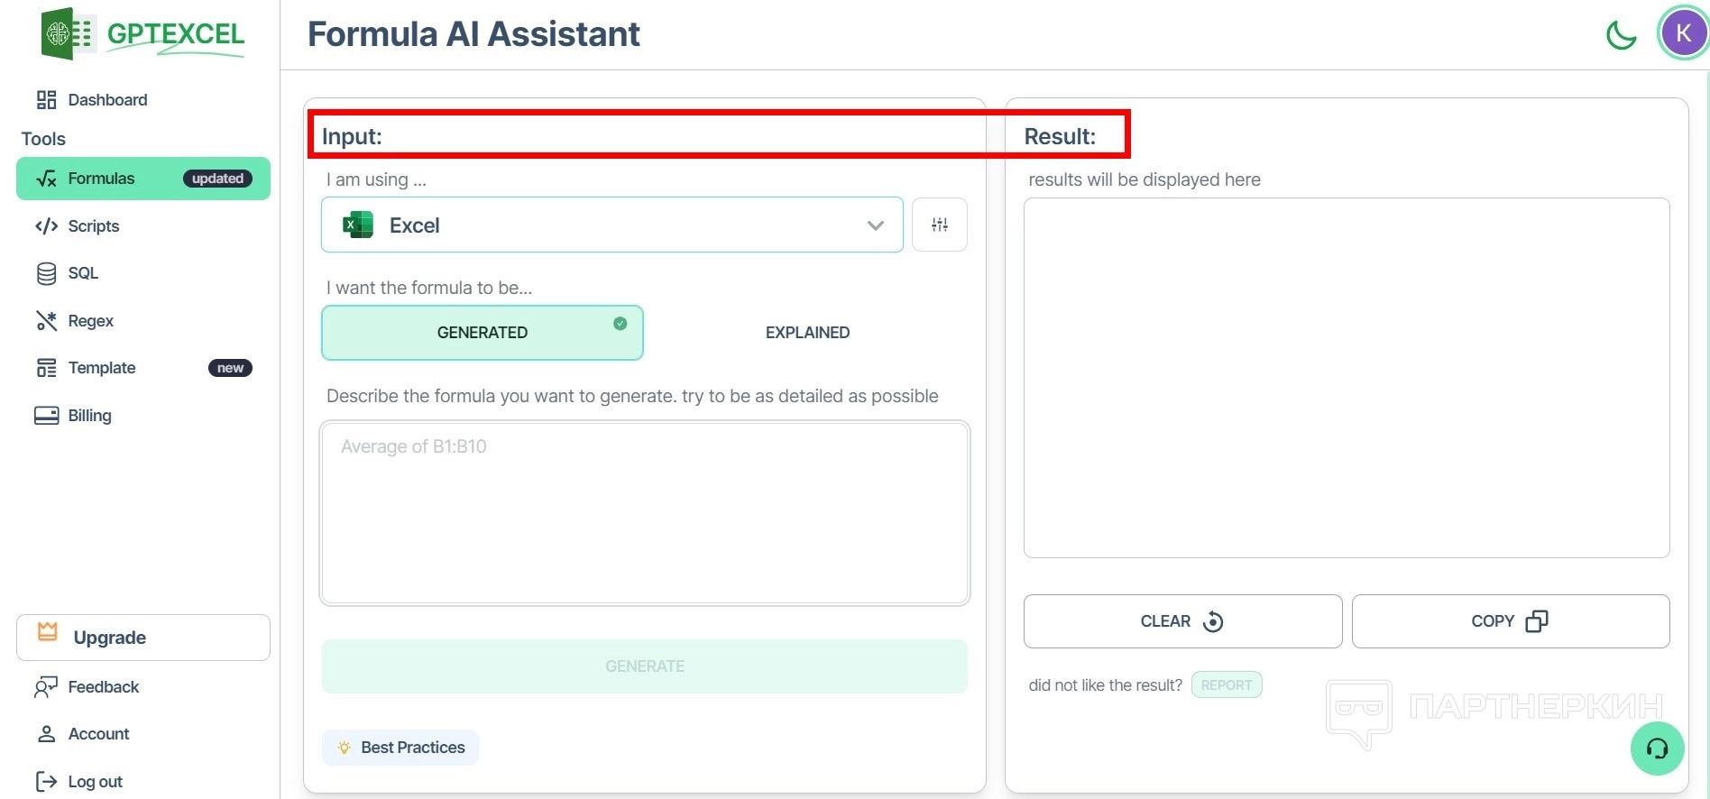
Task: Open Regex tool in sidebar
Action: [x=90, y=321]
